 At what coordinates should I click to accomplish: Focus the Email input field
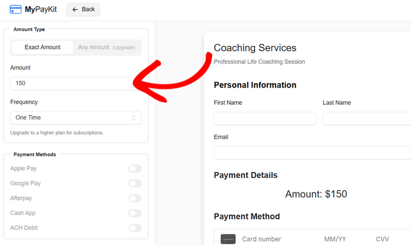point(312,153)
